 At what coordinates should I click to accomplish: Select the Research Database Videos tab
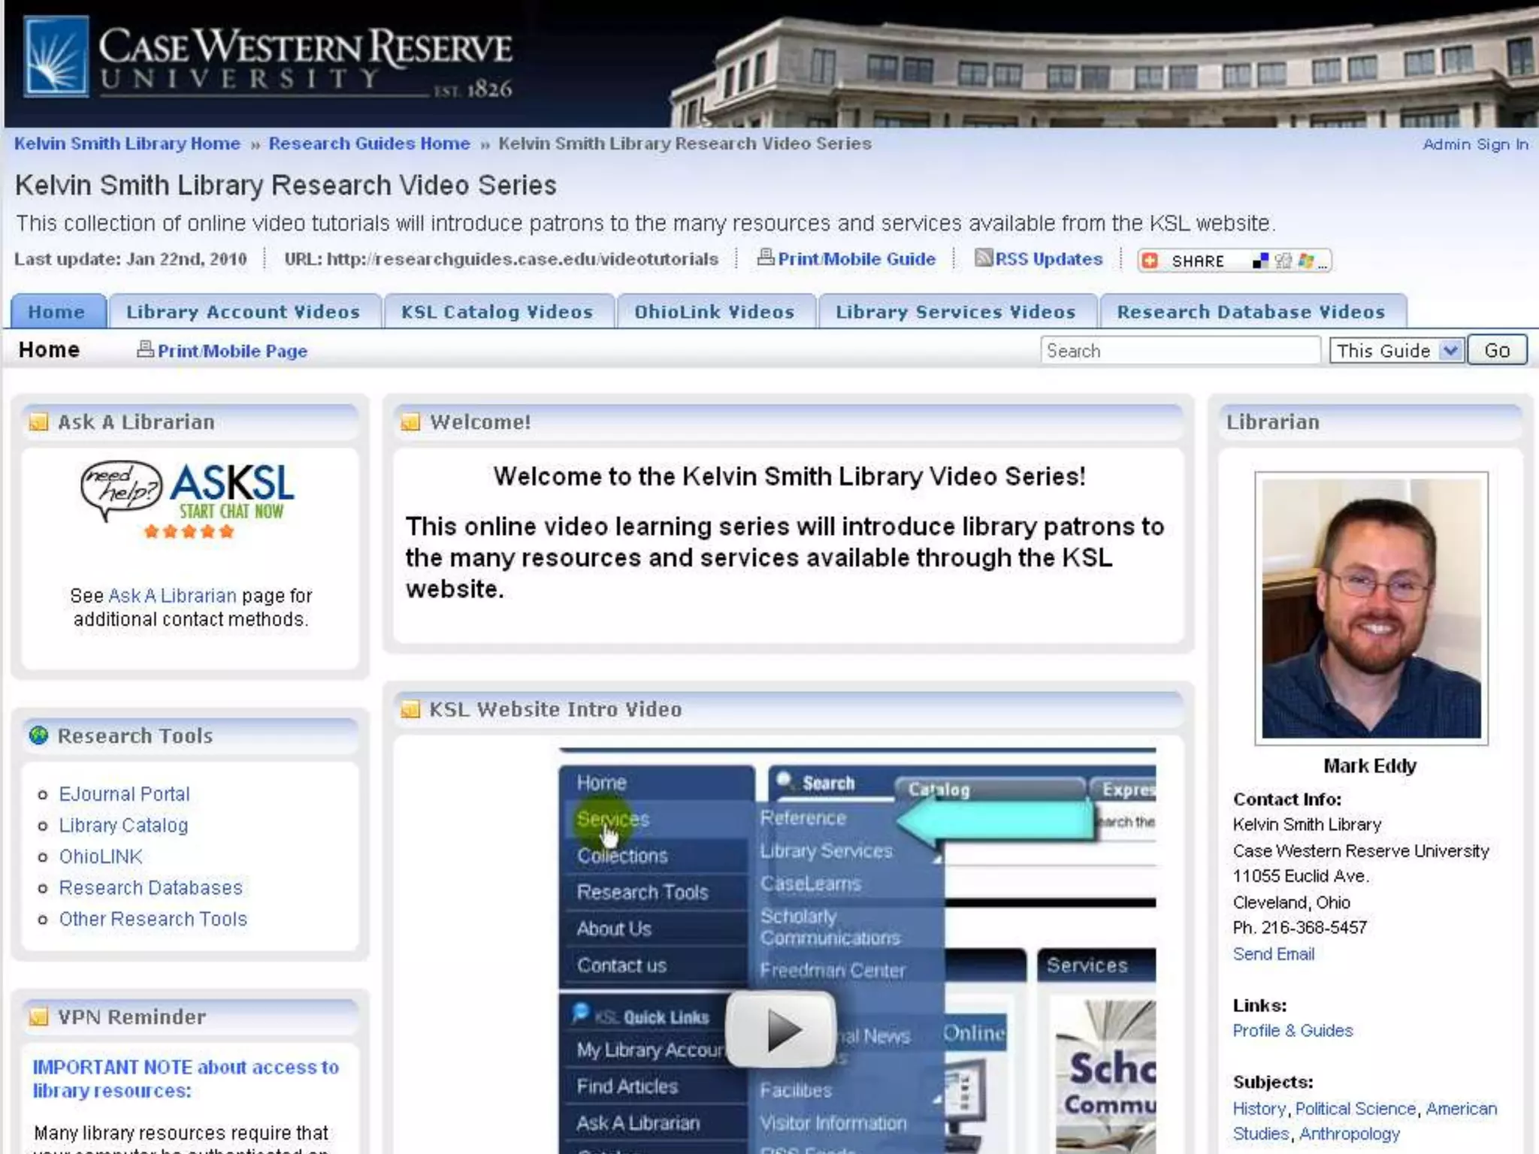point(1250,312)
